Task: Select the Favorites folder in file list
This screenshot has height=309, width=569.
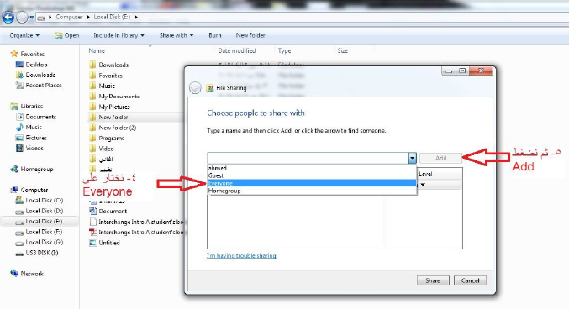Action: point(106,76)
